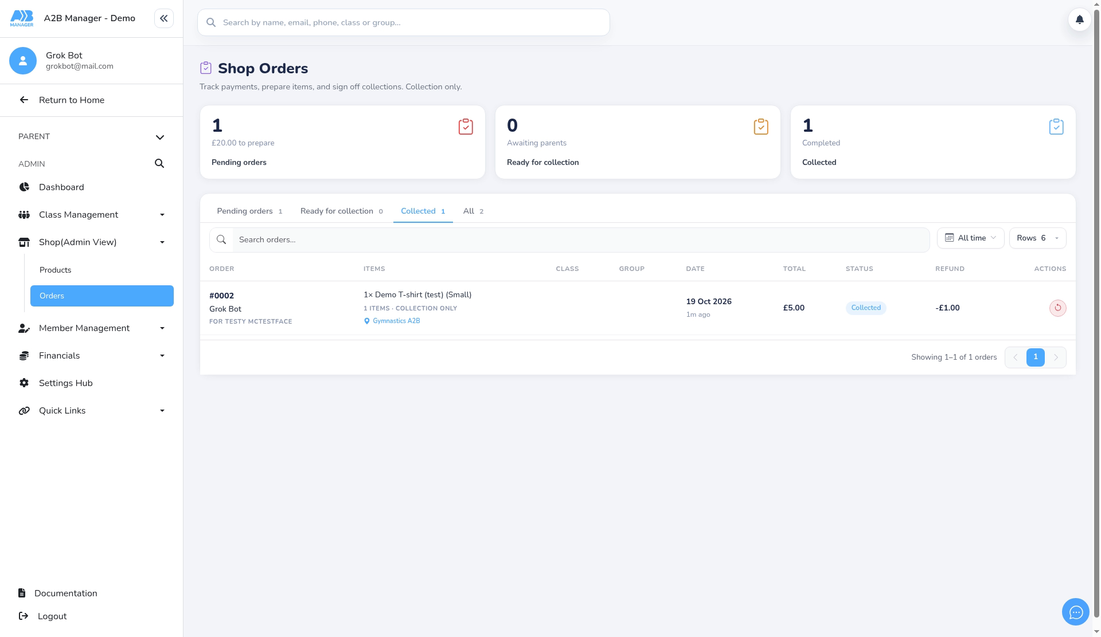Focus the Search orders field
Image resolution: width=1101 pixels, height=637 pixels.
pyautogui.click(x=569, y=239)
